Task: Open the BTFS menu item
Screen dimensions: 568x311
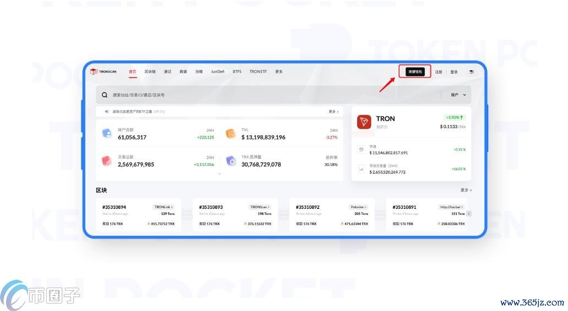Action: (x=237, y=71)
